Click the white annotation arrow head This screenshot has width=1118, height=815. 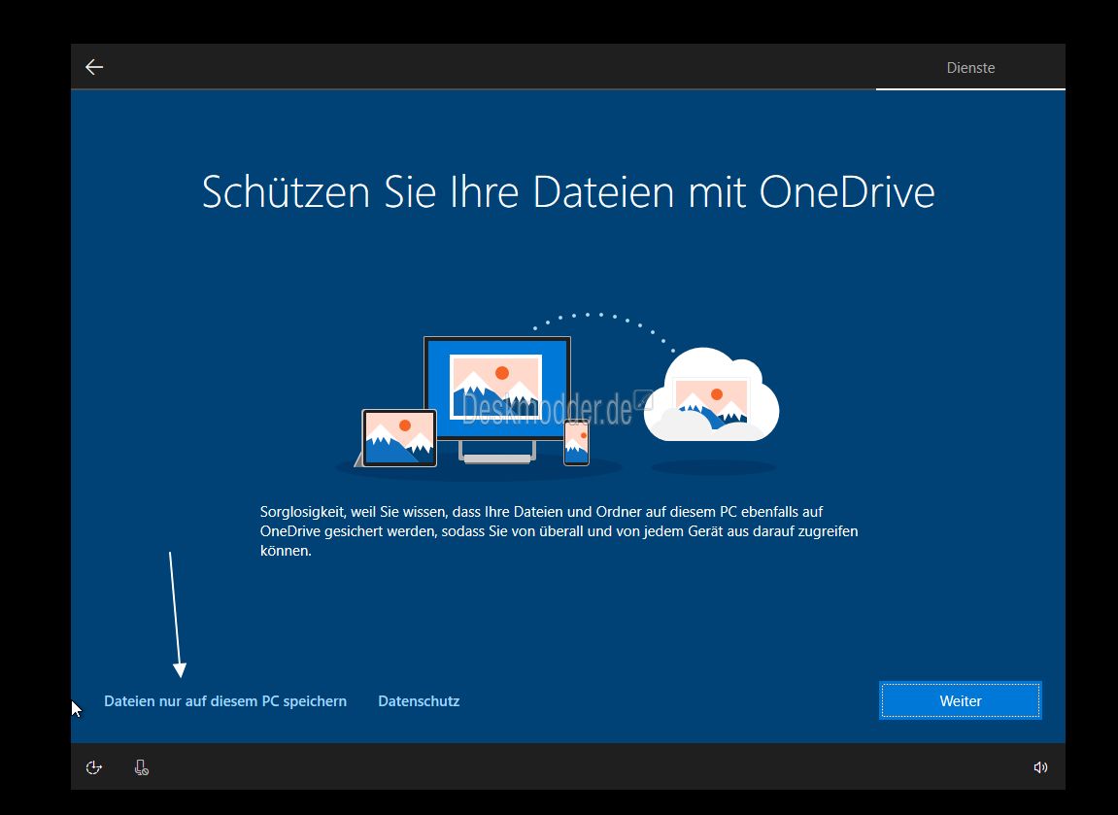180,668
